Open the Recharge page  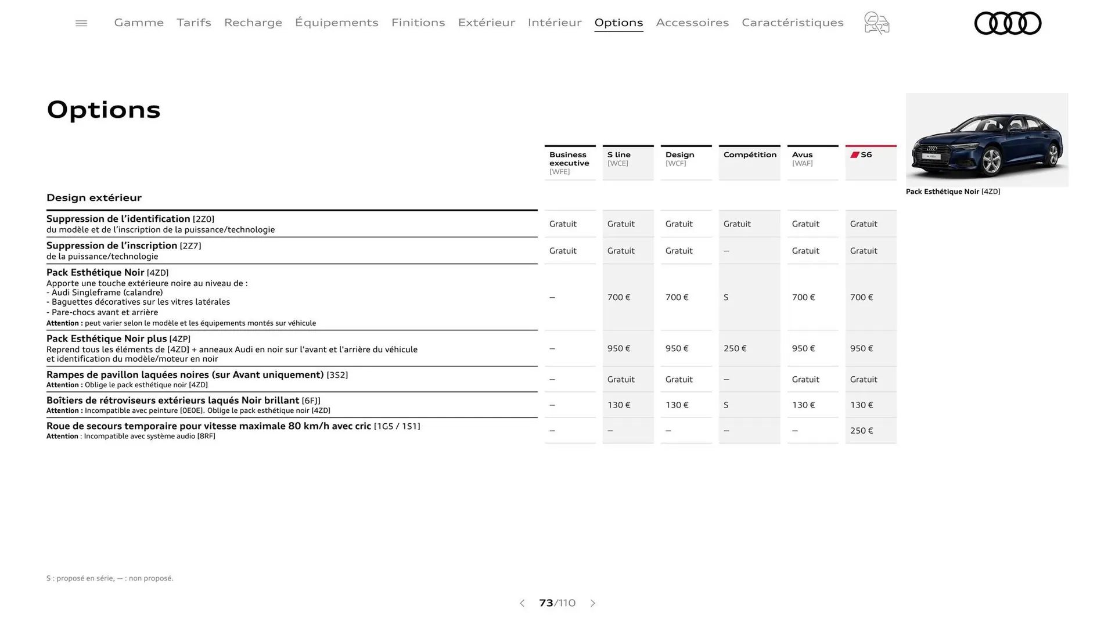coord(253,23)
